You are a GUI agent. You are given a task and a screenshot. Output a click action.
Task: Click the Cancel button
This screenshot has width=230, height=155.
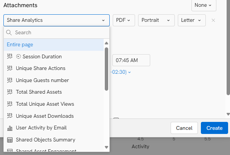(x=184, y=128)
